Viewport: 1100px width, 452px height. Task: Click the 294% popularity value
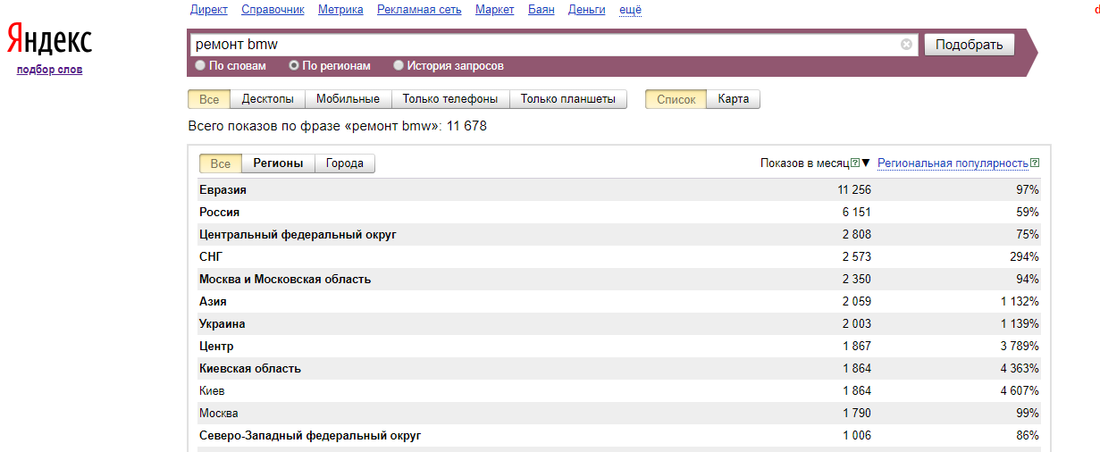pyautogui.click(x=1025, y=256)
